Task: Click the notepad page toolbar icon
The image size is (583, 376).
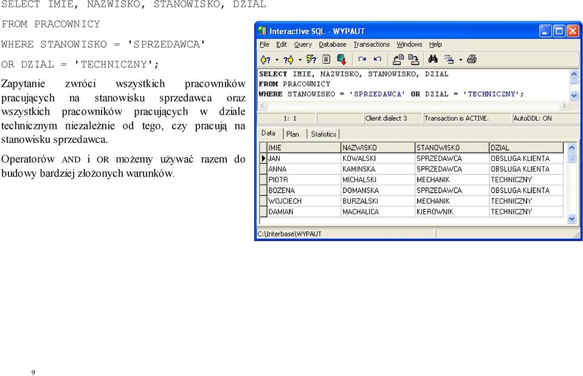Action: [x=326, y=60]
